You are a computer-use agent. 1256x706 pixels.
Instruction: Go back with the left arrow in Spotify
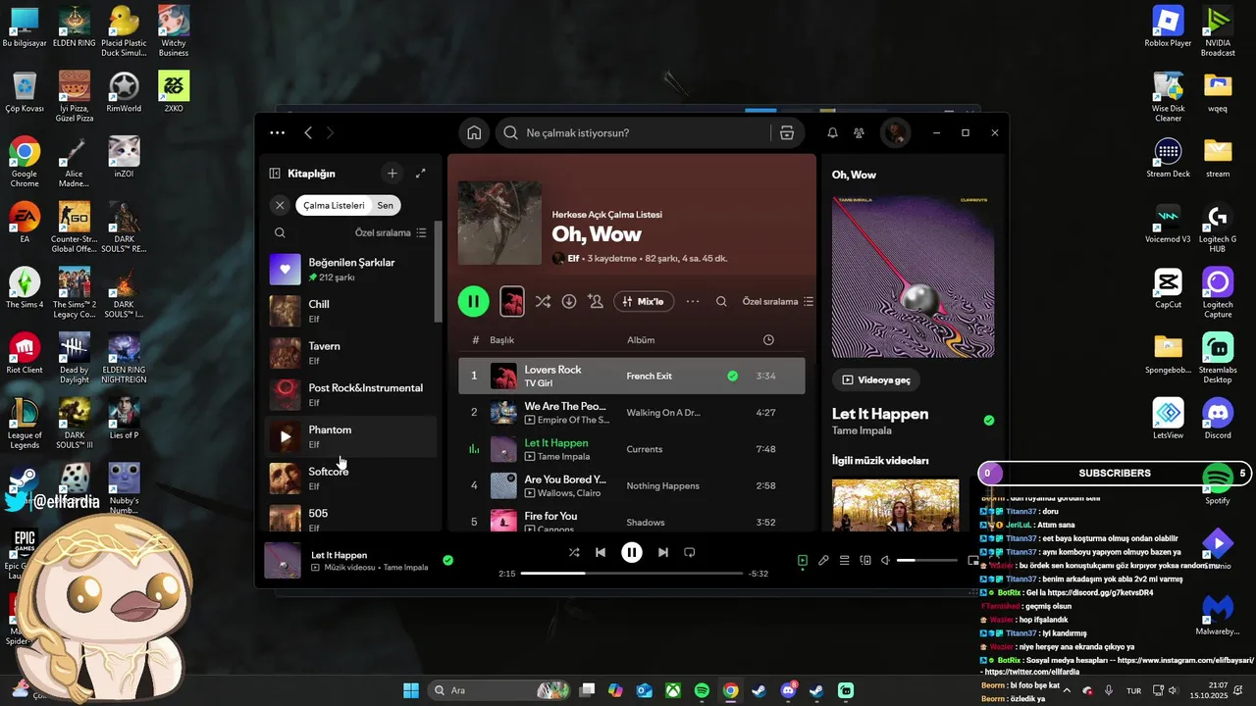click(308, 132)
